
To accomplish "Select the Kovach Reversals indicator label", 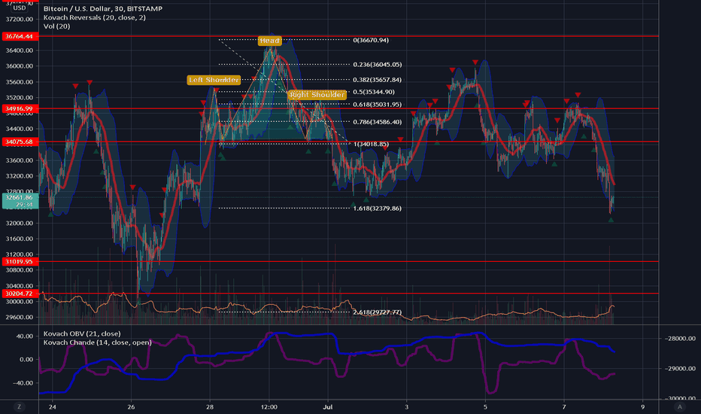I will pos(94,17).
